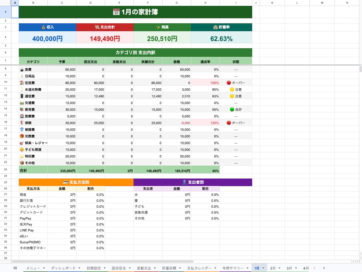Open the 3月 sheet tab
Image resolution: width=362 pixels, height=272 pixels.
(289, 268)
